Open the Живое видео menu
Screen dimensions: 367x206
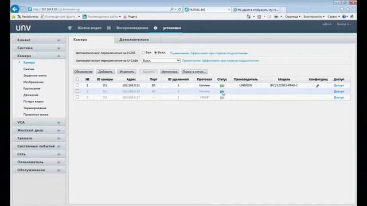tap(89, 28)
